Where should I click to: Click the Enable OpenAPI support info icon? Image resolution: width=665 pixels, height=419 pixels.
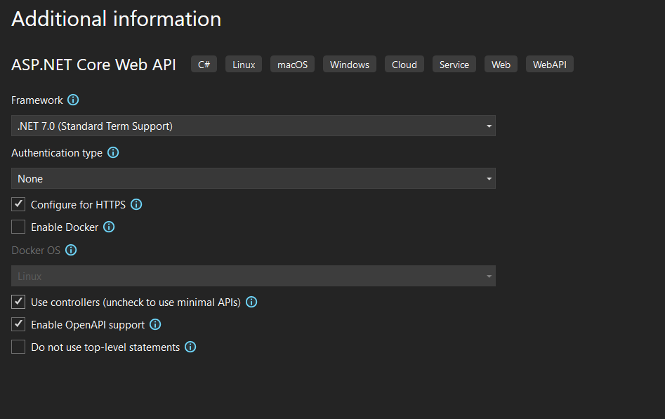(x=155, y=325)
